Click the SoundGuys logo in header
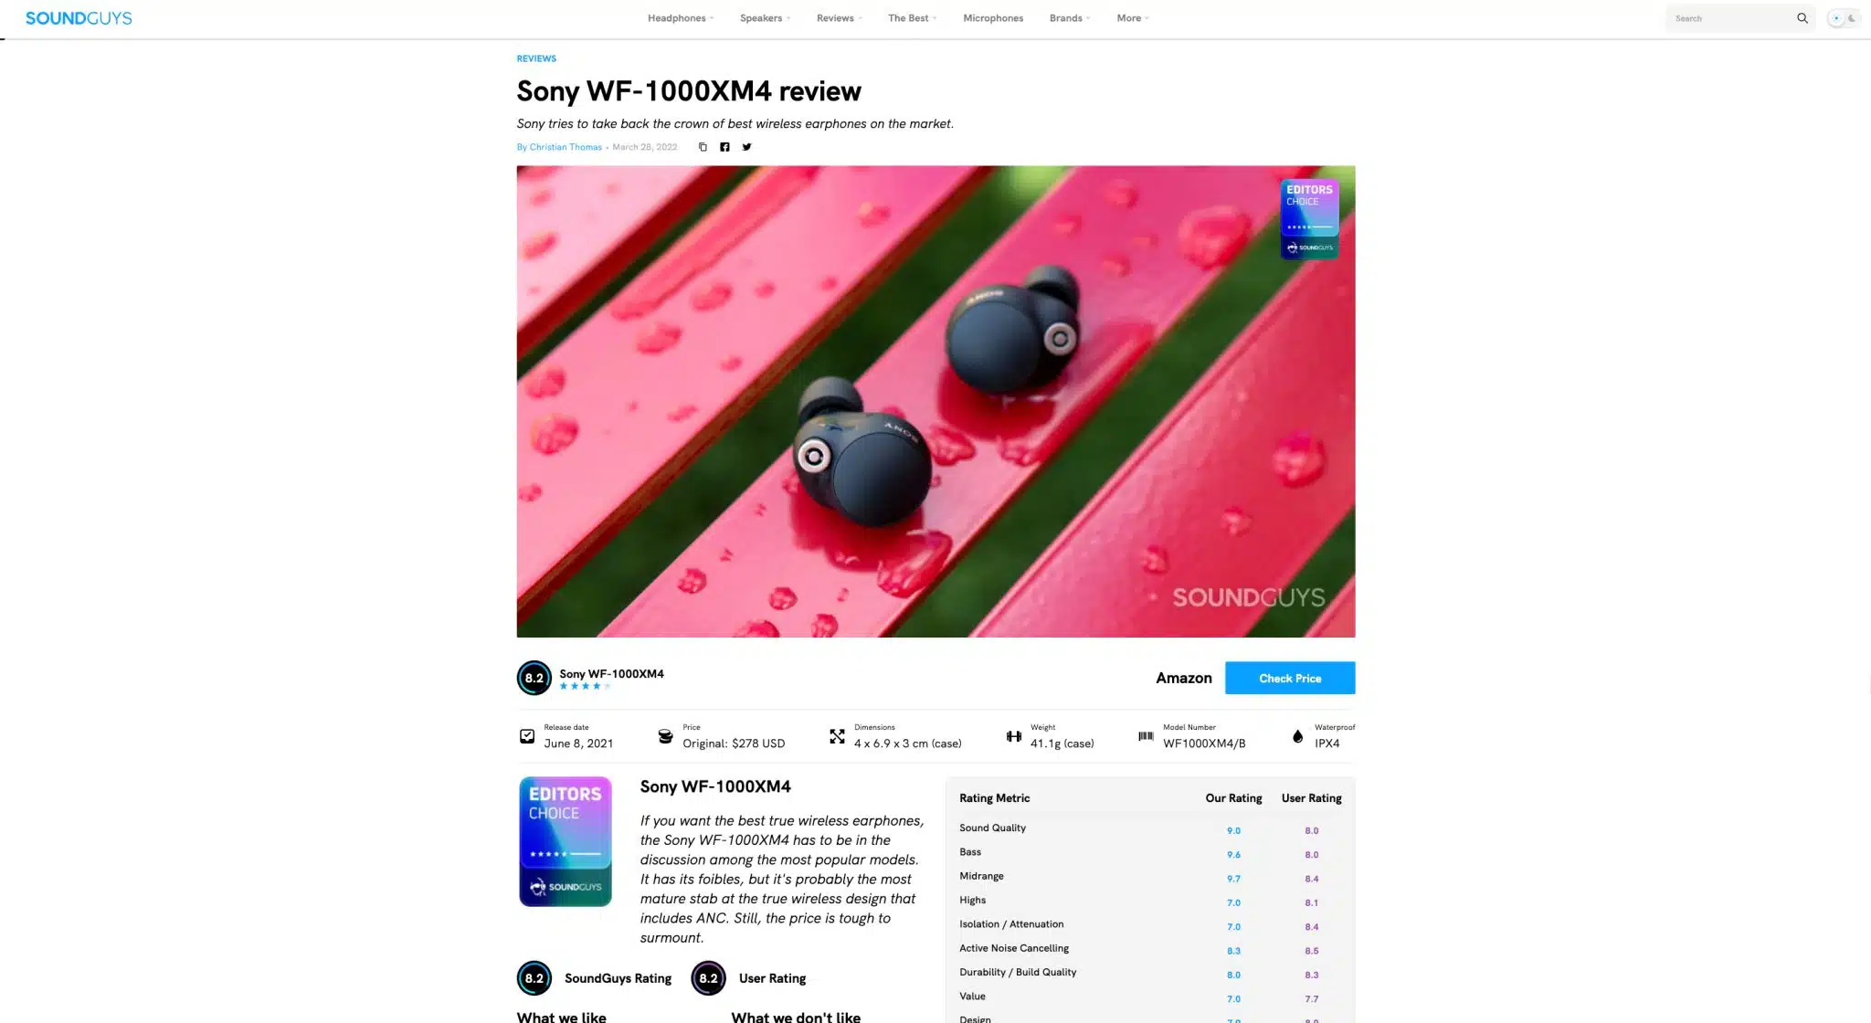The image size is (1871, 1023). coord(79,18)
